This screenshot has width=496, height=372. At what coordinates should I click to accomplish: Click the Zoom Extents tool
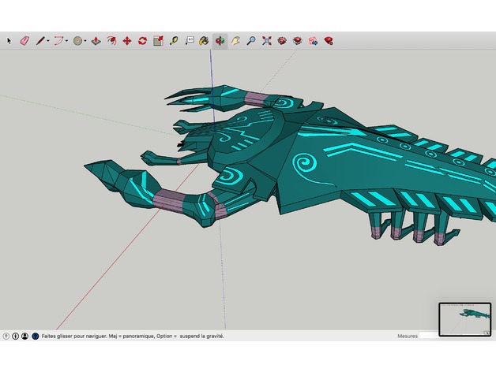tap(267, 40)
